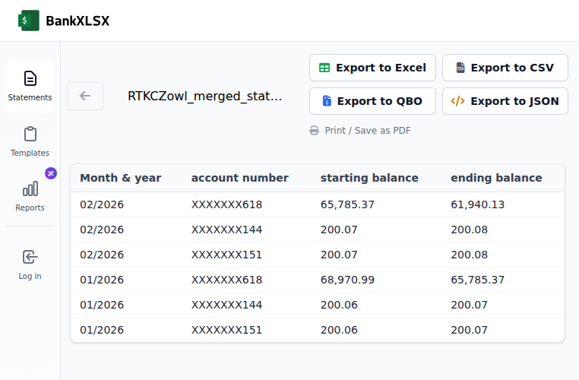The height and width of the screenshot is (380, 579).
Task: Click the Log in arrow icon
Action: [x=30, y=257]
